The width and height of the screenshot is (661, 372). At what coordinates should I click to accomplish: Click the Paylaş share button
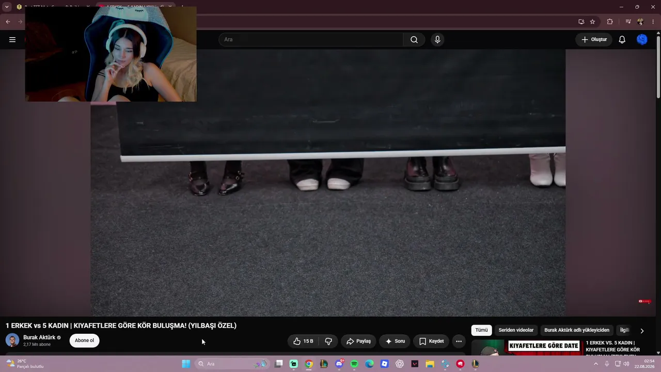358,341
